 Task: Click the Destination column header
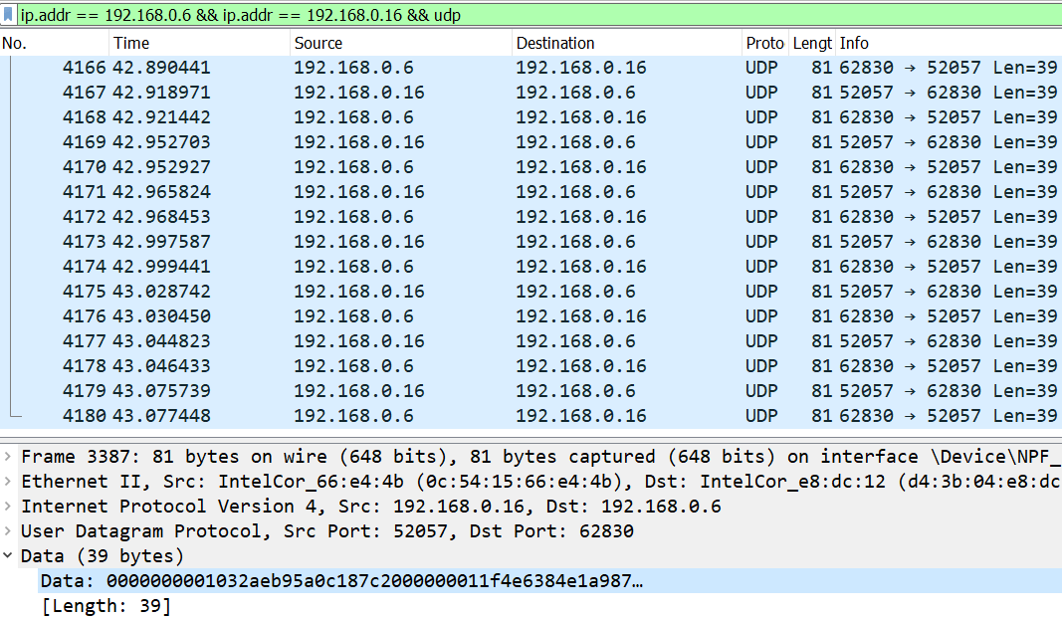click(x=625, y=43)
